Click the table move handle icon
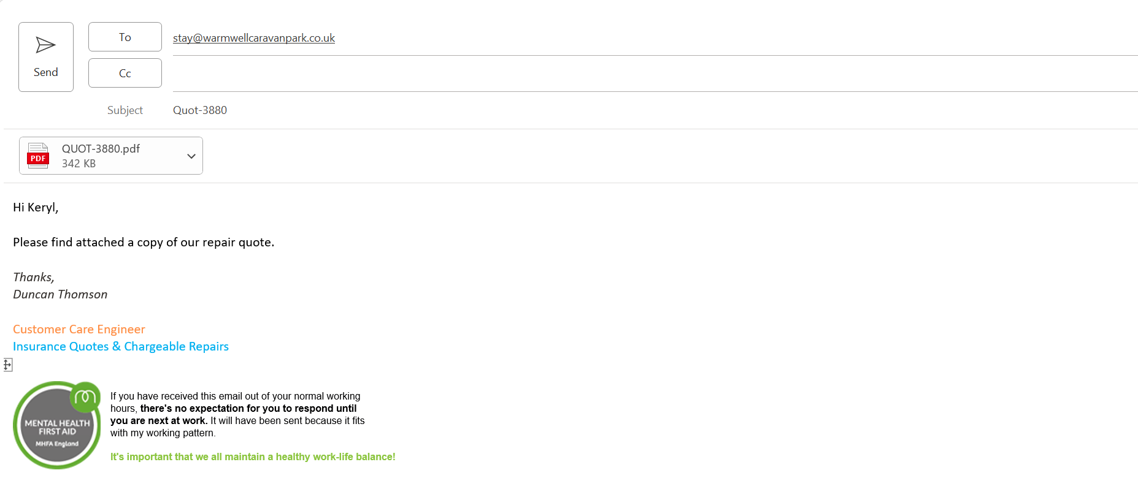 click(7, 365)
